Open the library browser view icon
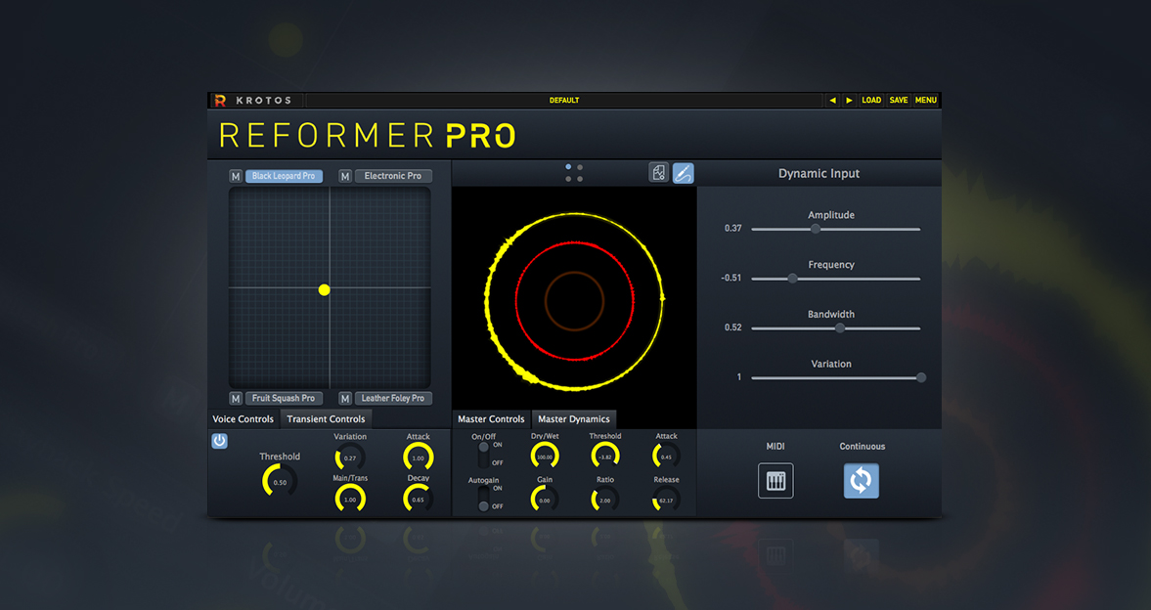Viewport: 1151px width, 610px height. (x=658, y=172)
